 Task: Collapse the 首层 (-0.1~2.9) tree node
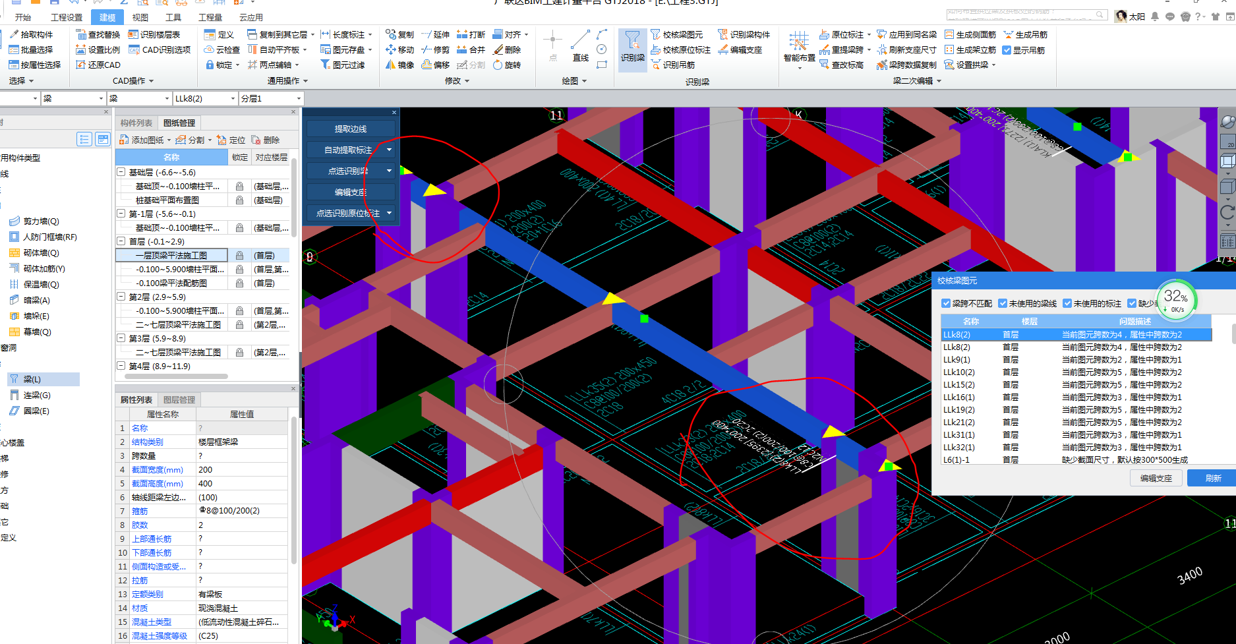[121, 241]
